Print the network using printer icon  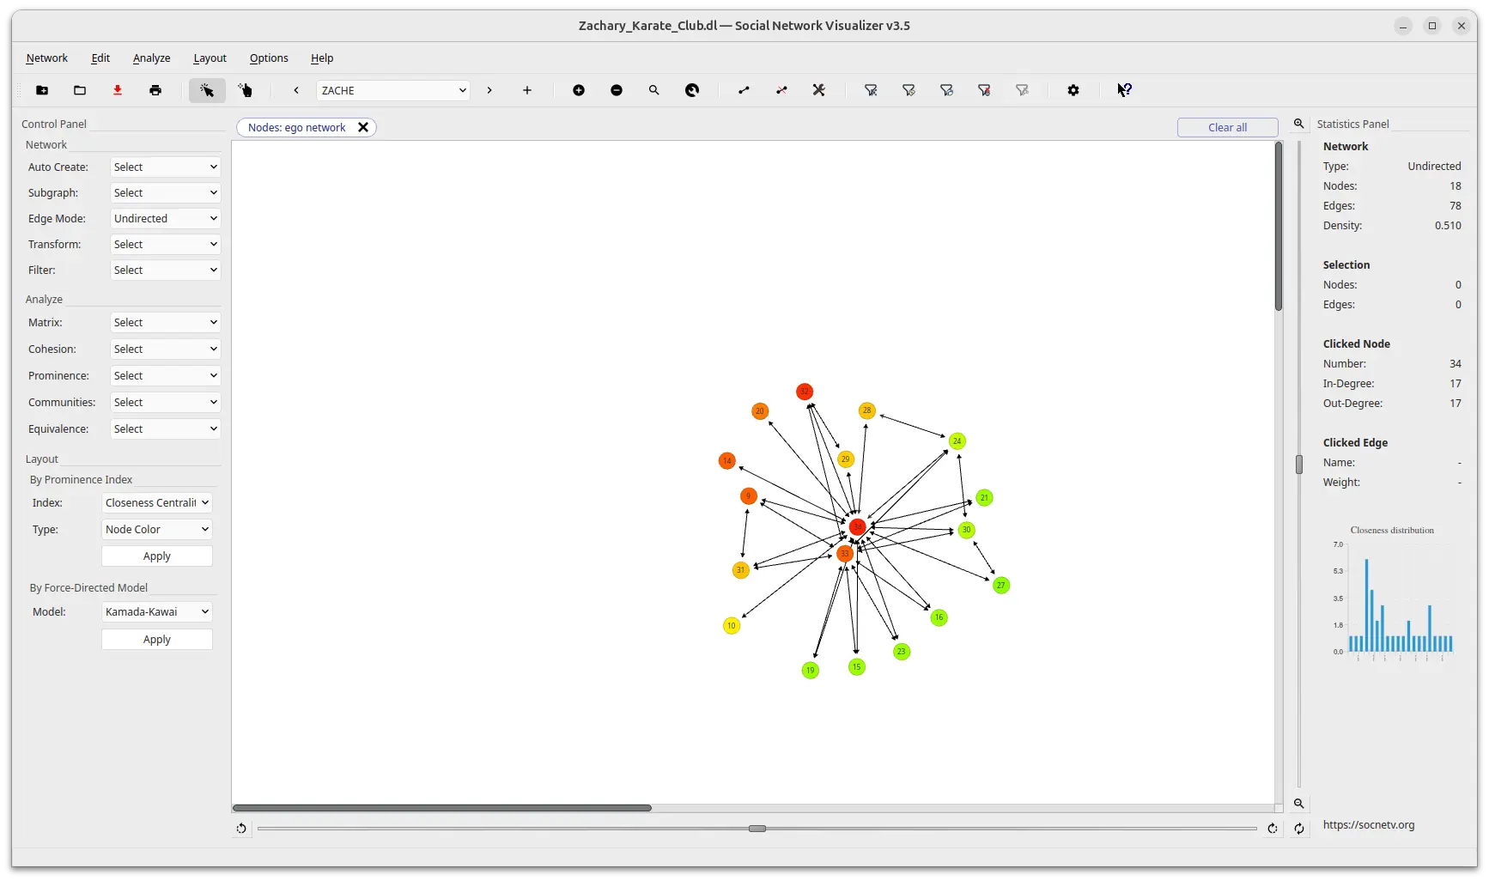click(x=155, y=90)
